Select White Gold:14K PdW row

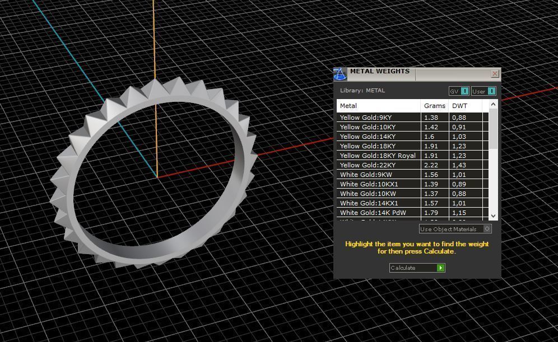click(x=412, y=213)
